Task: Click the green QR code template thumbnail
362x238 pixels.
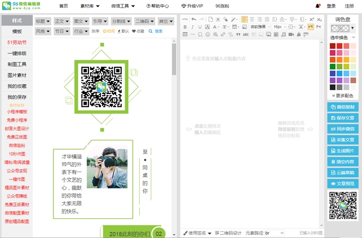Action: coord(102,87)
